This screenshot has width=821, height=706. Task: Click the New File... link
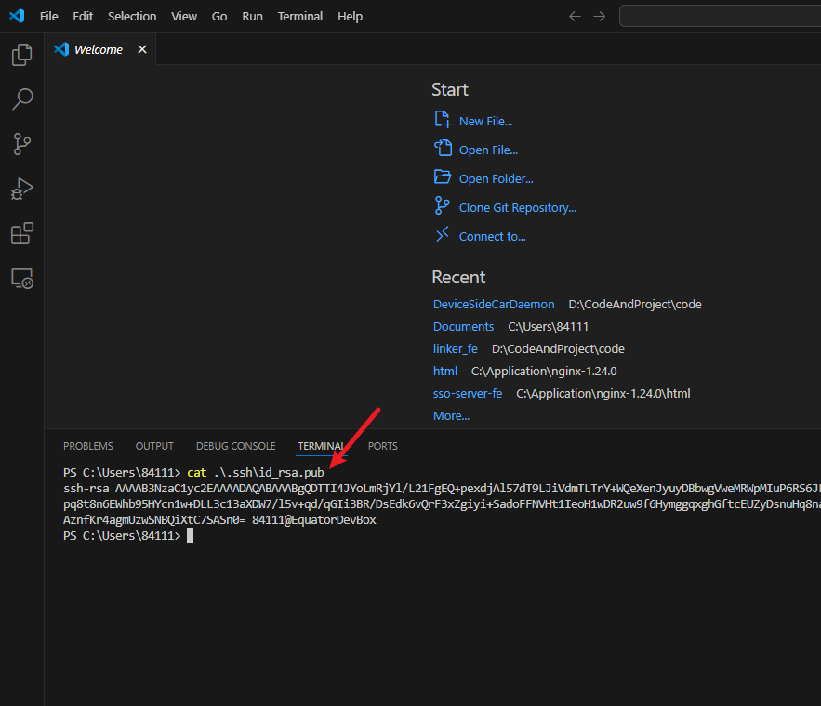[x=485, y=121]
